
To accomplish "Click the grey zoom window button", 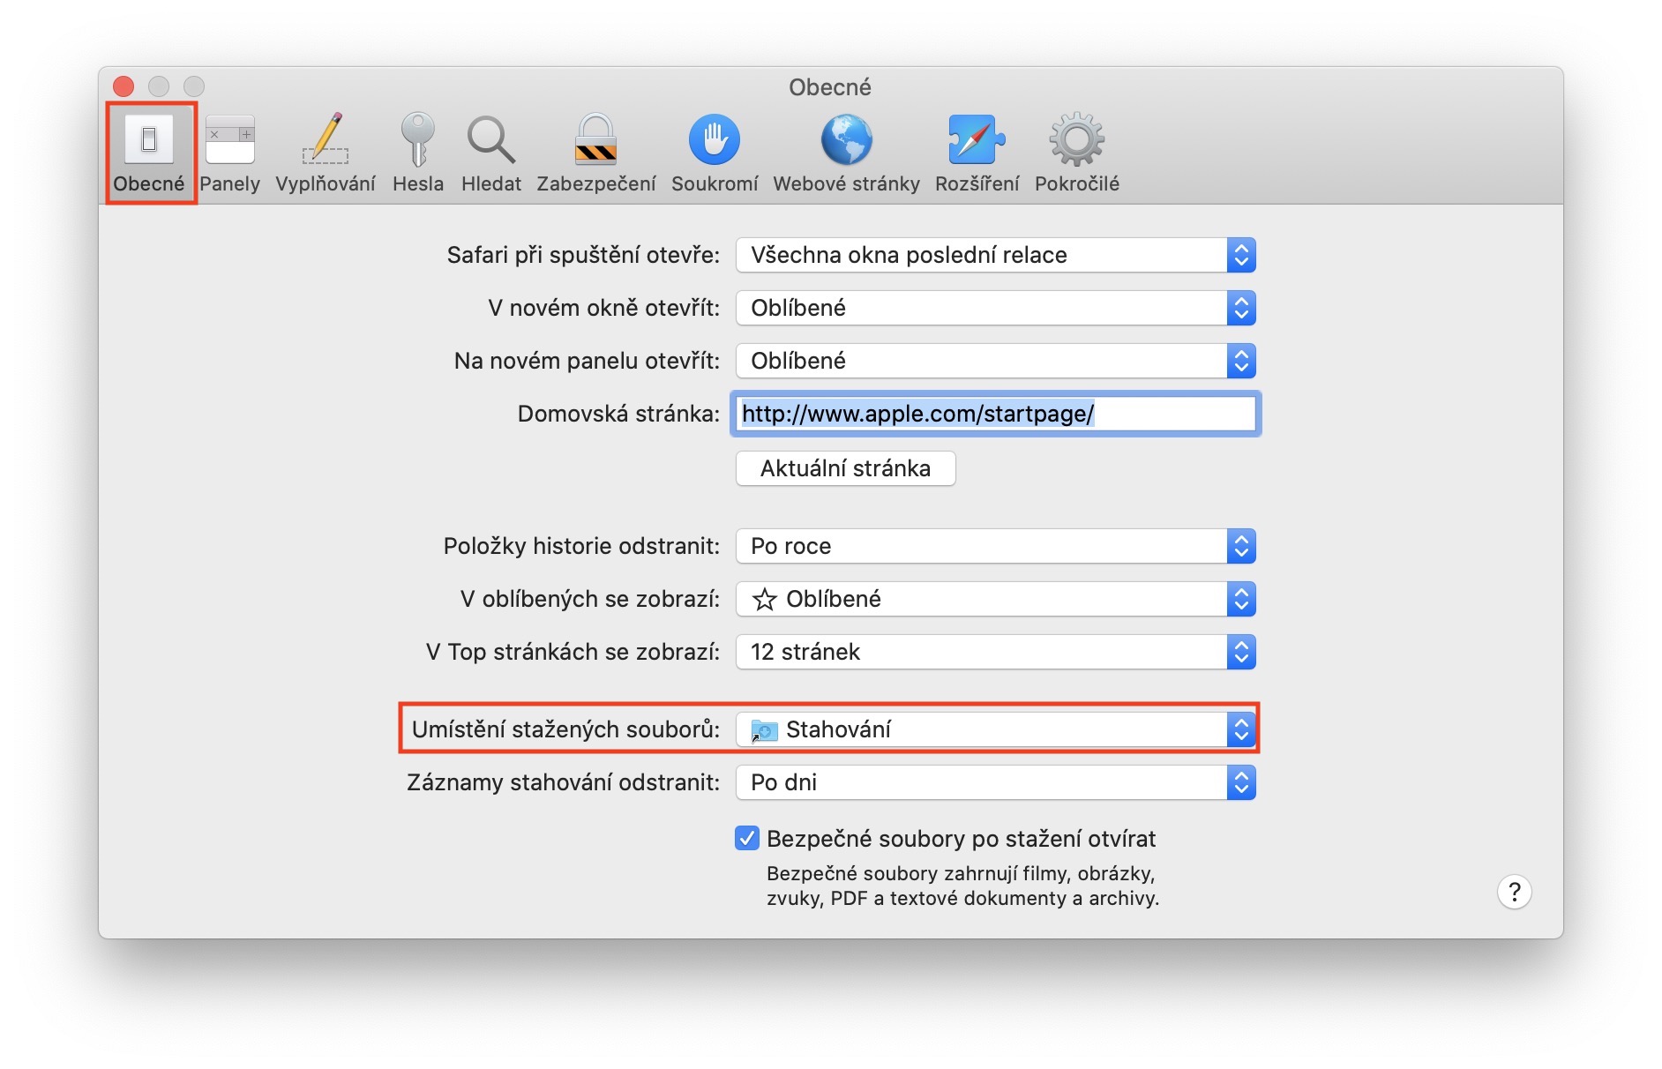I will point(194,86).
